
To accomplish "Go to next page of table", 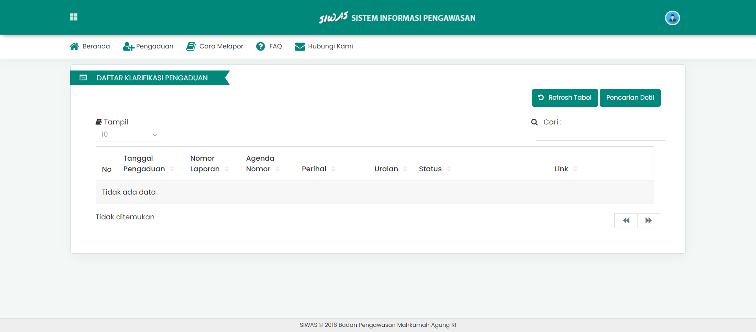I will [649, 221].
